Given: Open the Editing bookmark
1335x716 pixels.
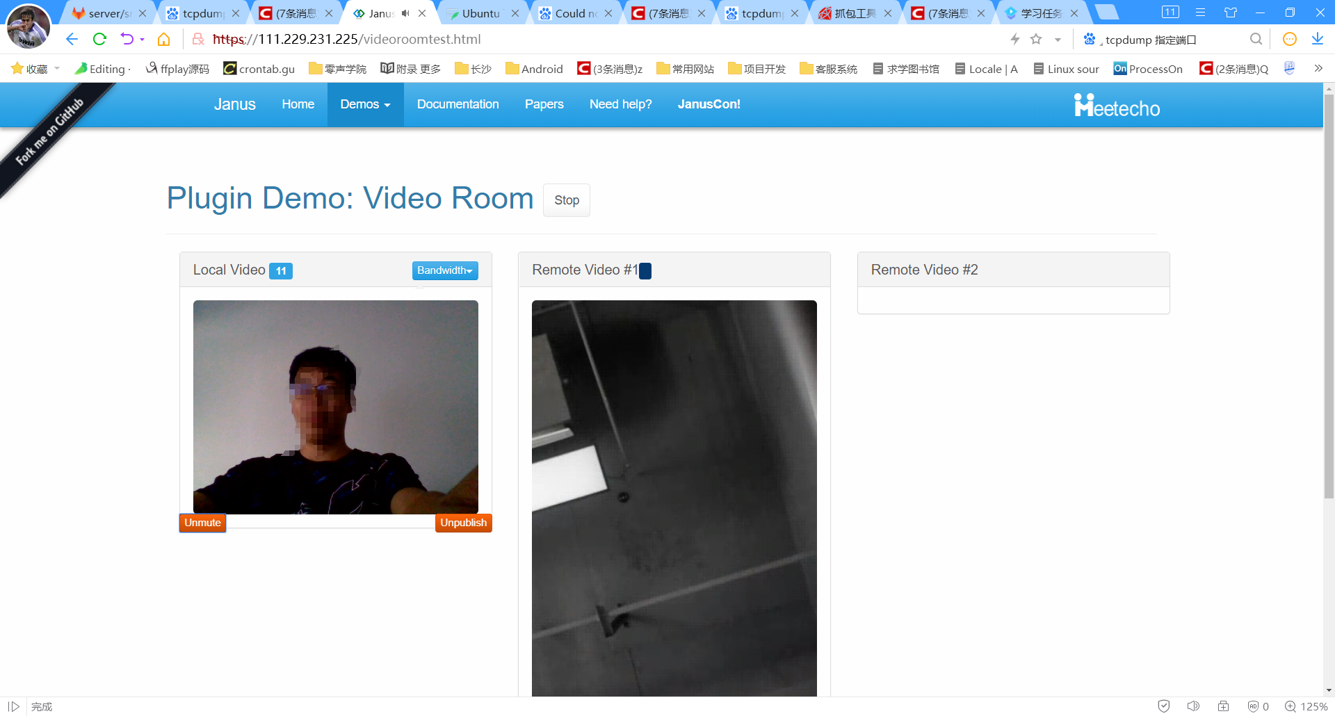Looking at the screenshot, I should 102,68.
